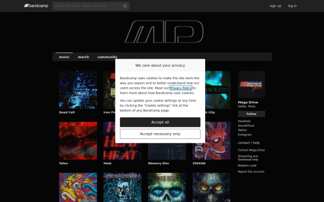Screen dimensions: 324x202
Task: Open the Memory Disc album cover
Action: pyautogui.click(x=167, y=151)
